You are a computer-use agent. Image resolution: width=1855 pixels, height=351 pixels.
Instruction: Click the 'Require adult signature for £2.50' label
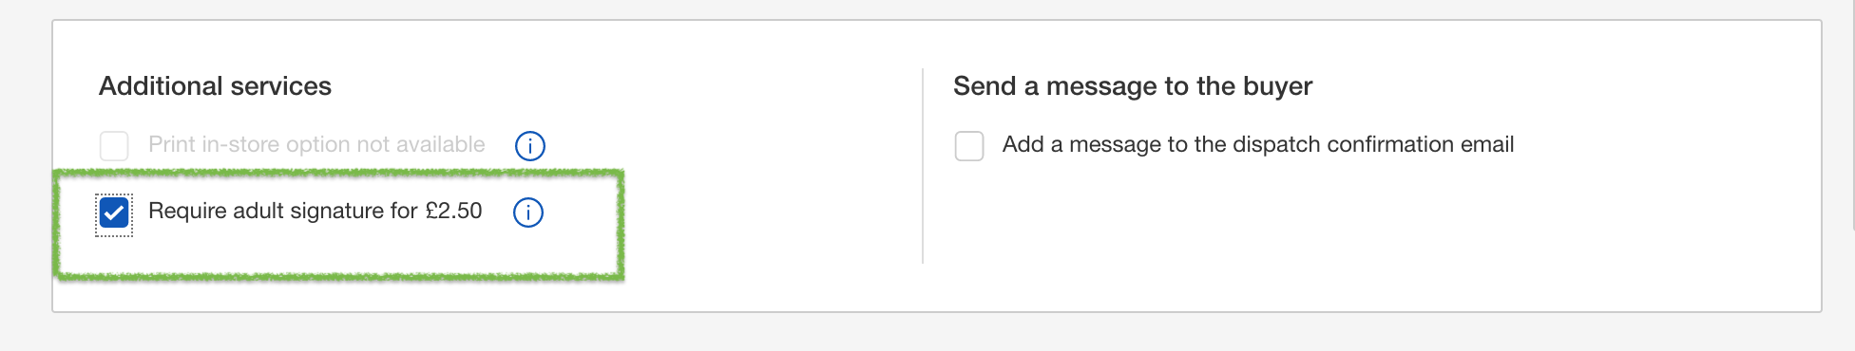(316, 211)
